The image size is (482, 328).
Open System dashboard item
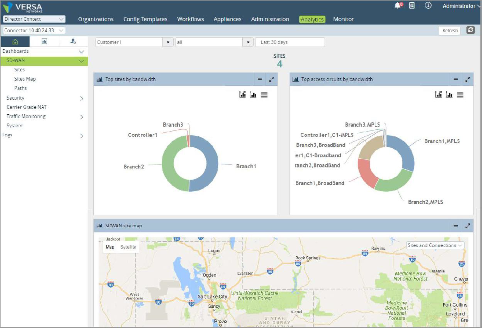point(14,126)
